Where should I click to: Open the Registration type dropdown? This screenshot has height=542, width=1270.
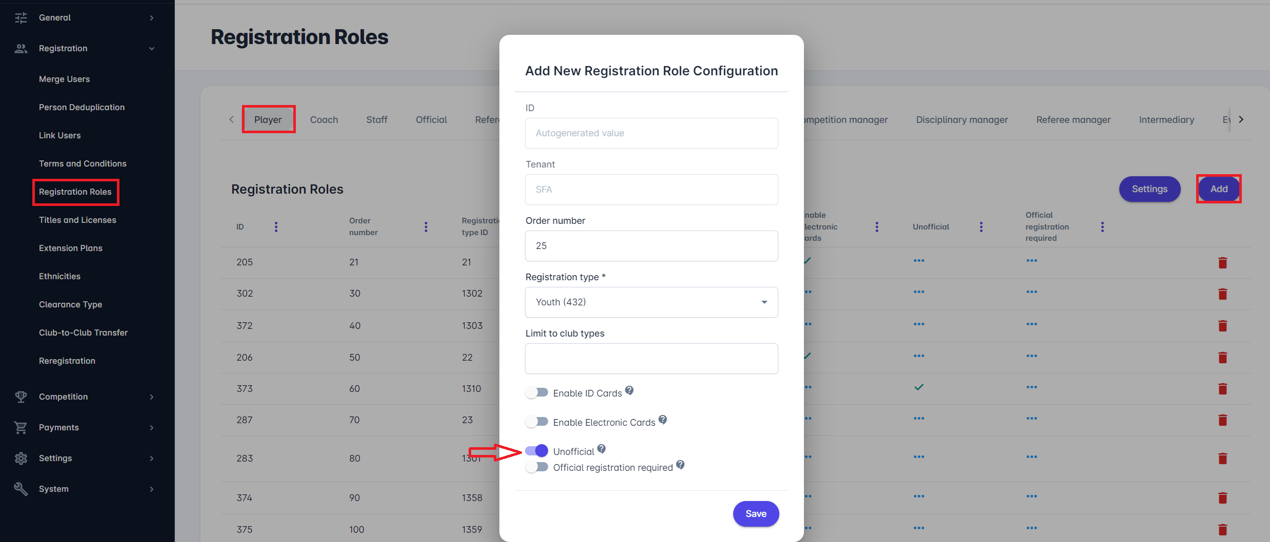[x=651, y=302]
